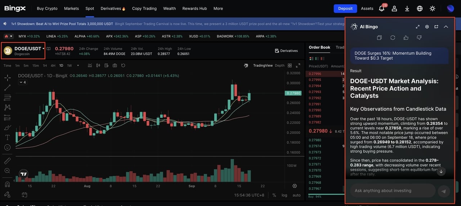Open the chart indicators icon
The image size is (461, 206).
tap(89, 66)
